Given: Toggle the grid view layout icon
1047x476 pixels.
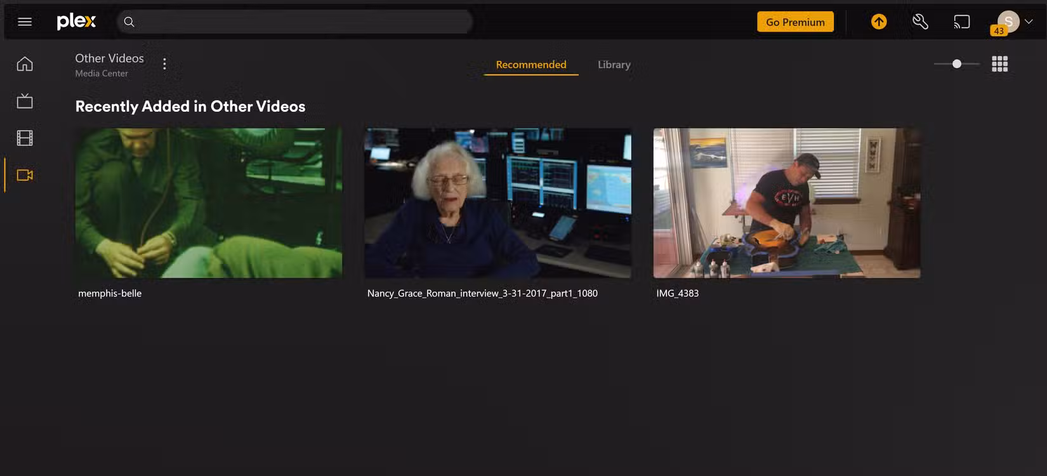Looking at the screenshot, I should [x=1000, y=64].
